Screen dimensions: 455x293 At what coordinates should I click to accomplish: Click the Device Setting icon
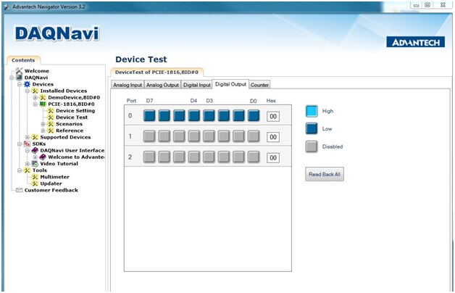[51, 111]
